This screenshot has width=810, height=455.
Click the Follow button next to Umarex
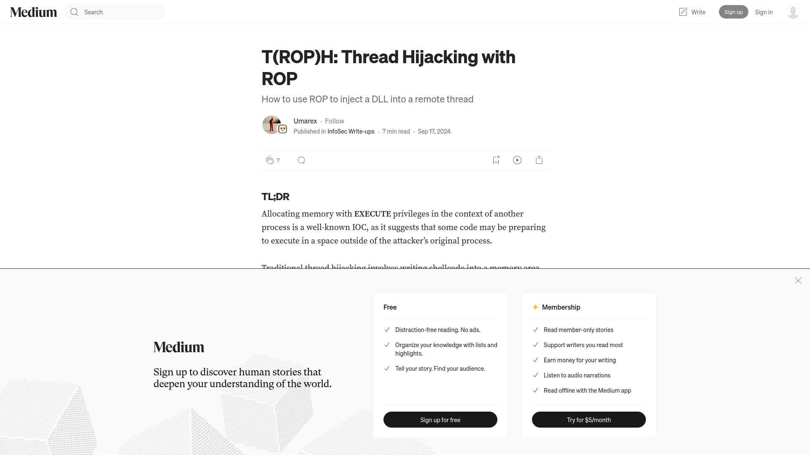pyautogui.click(x=335, y=120)
